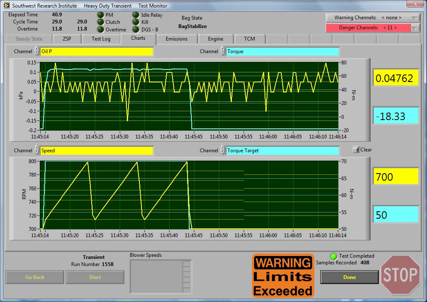The width and height of the screenshot is (427, 302).
Task: Click the Blower Speeds gauge box
Action: 161,277
